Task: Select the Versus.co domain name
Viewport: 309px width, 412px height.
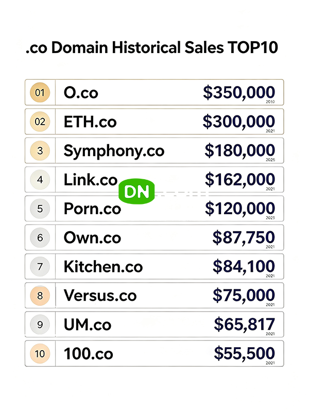Action: (100, 296)
